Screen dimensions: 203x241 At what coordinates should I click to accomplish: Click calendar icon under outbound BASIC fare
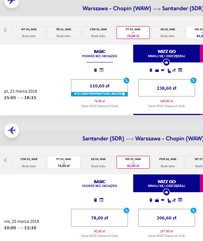101,70
